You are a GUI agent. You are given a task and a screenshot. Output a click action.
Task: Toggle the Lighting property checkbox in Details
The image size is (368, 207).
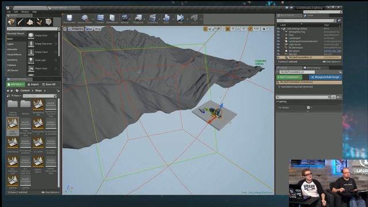(308, 108)
